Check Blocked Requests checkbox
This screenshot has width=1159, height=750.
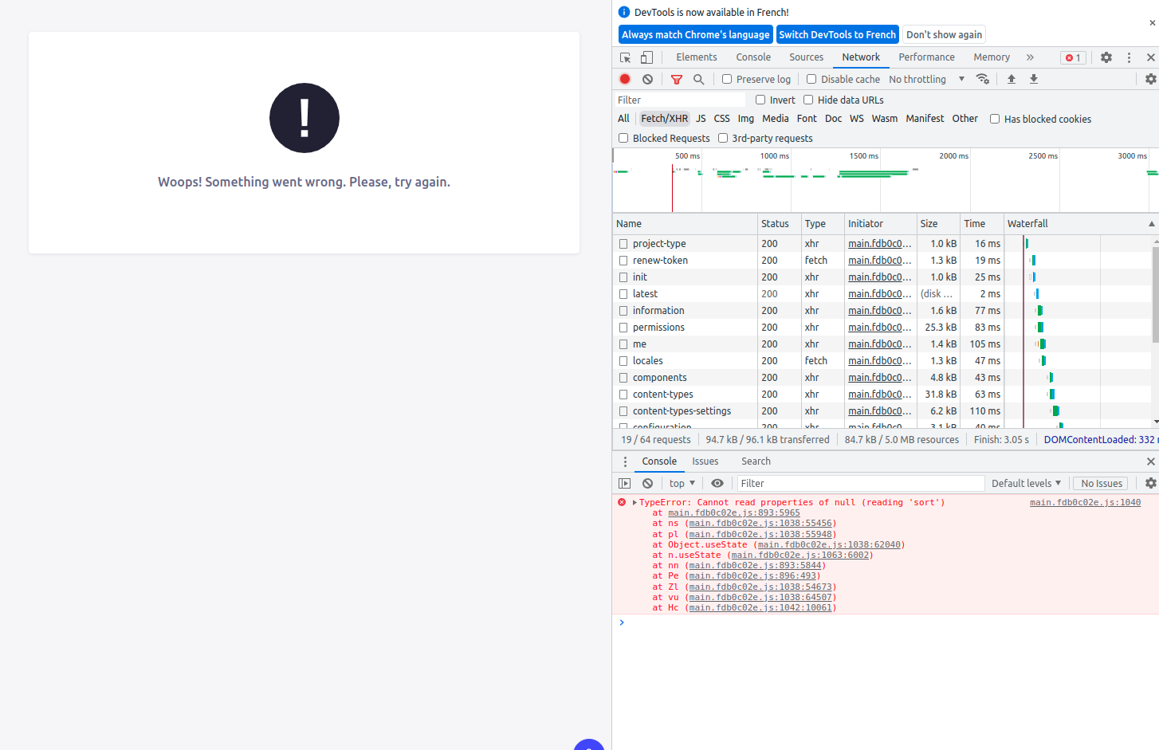pos(623,138)
